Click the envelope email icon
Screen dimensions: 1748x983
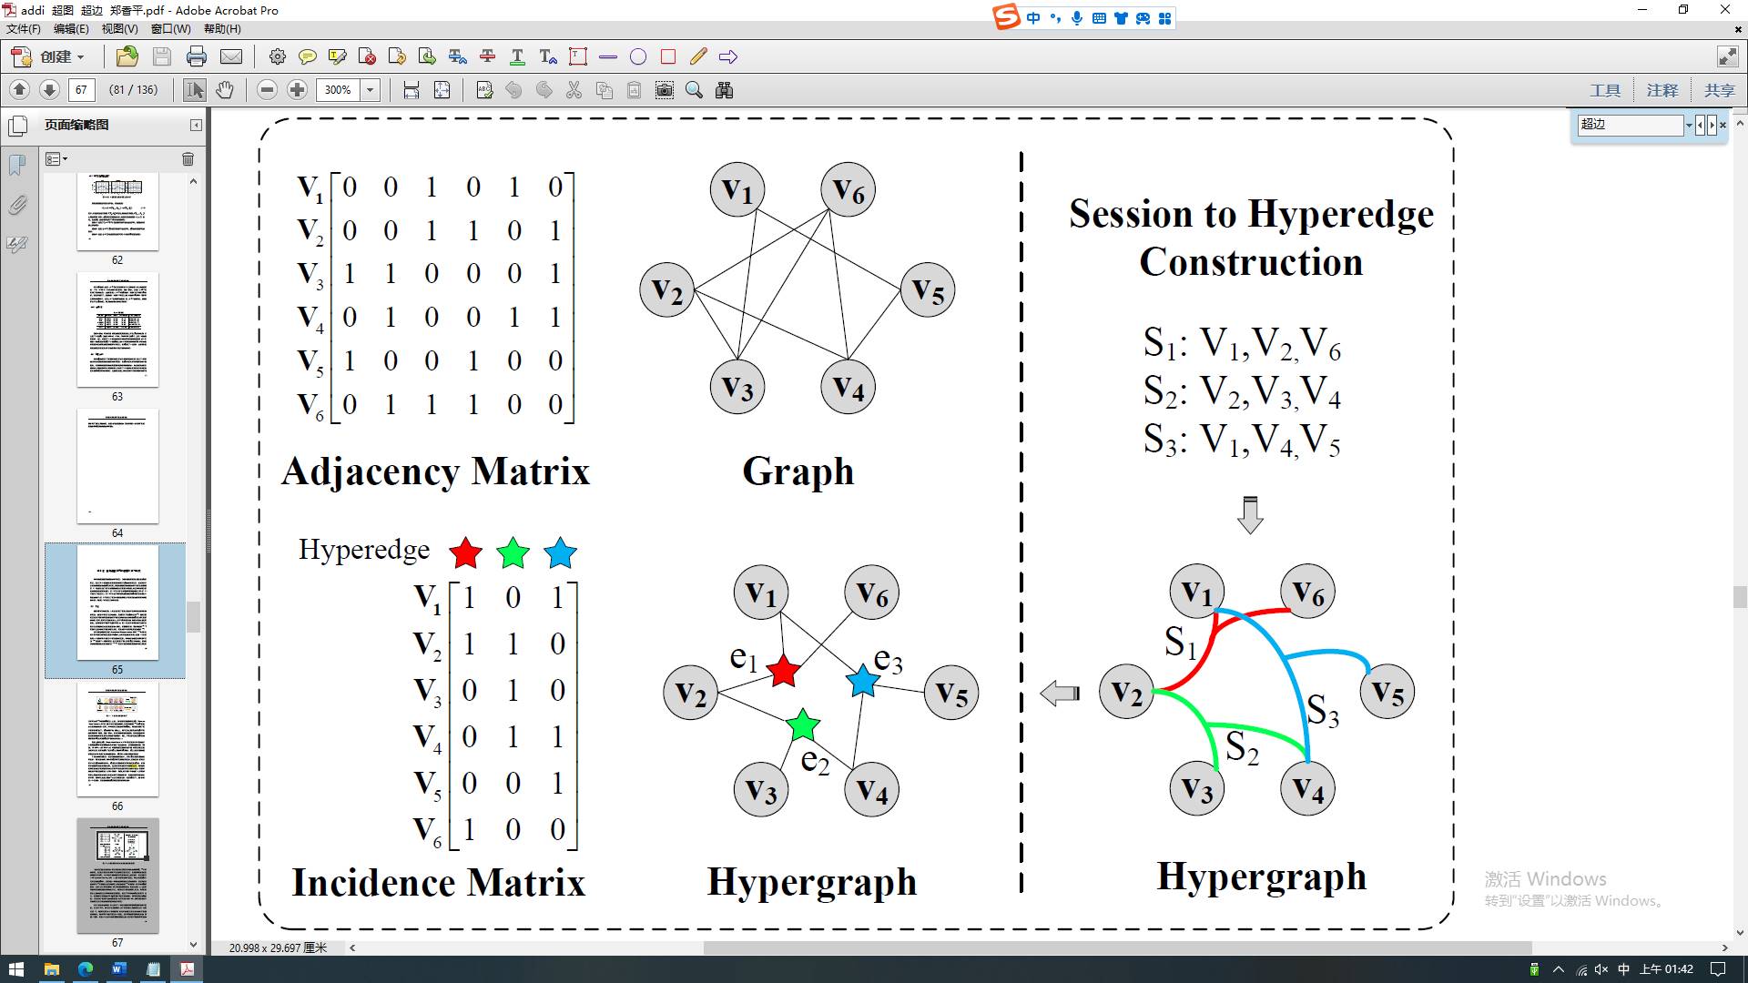(231, 56)
